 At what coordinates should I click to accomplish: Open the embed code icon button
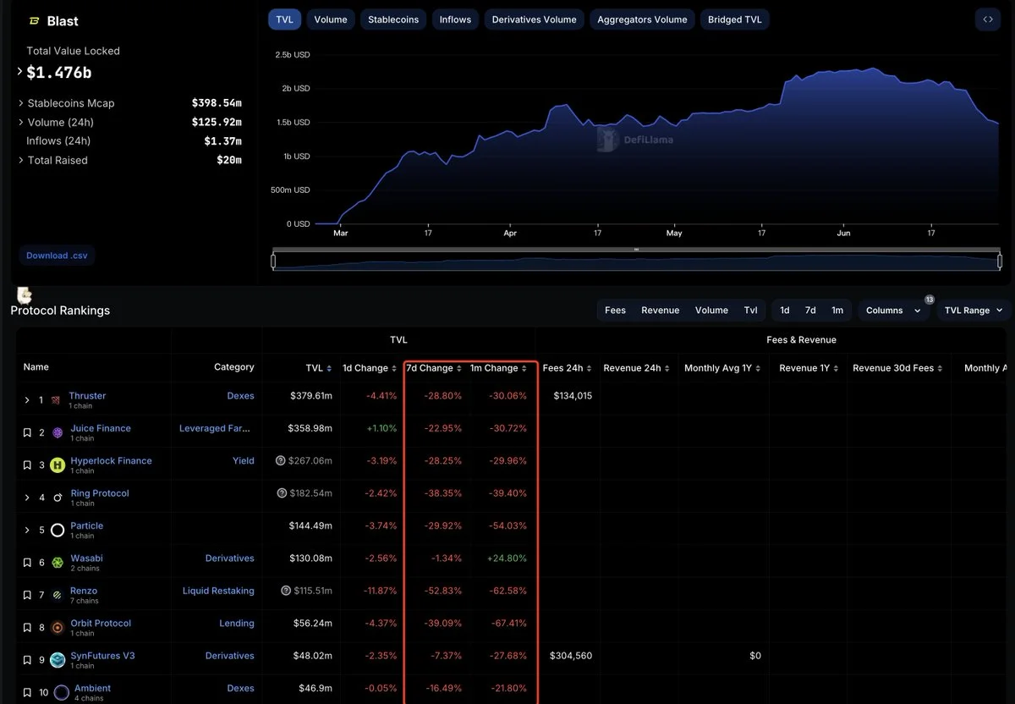coord(987,19)
